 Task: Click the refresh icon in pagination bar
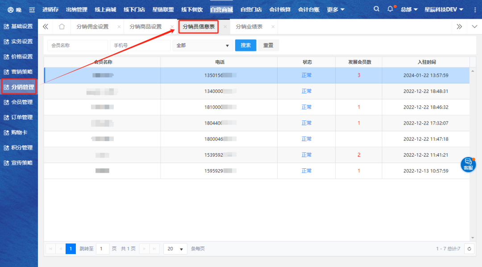[x=469, y=249]
